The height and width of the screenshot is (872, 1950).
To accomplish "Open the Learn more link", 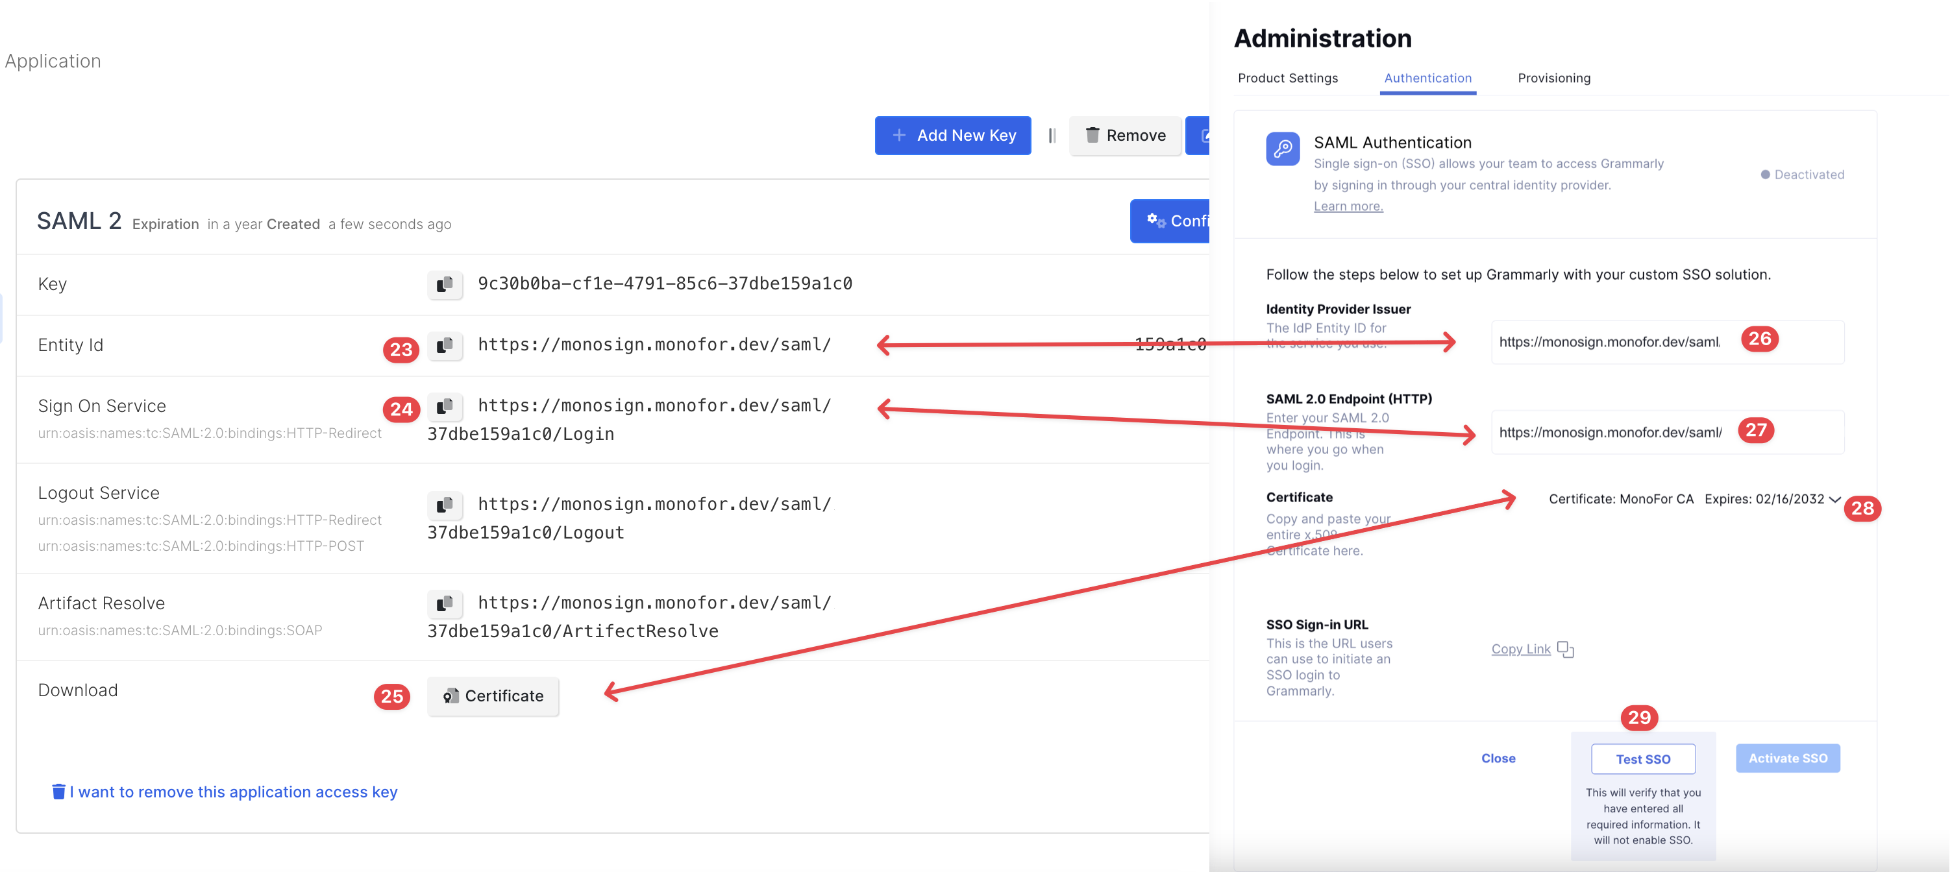I will point(1348,206).
